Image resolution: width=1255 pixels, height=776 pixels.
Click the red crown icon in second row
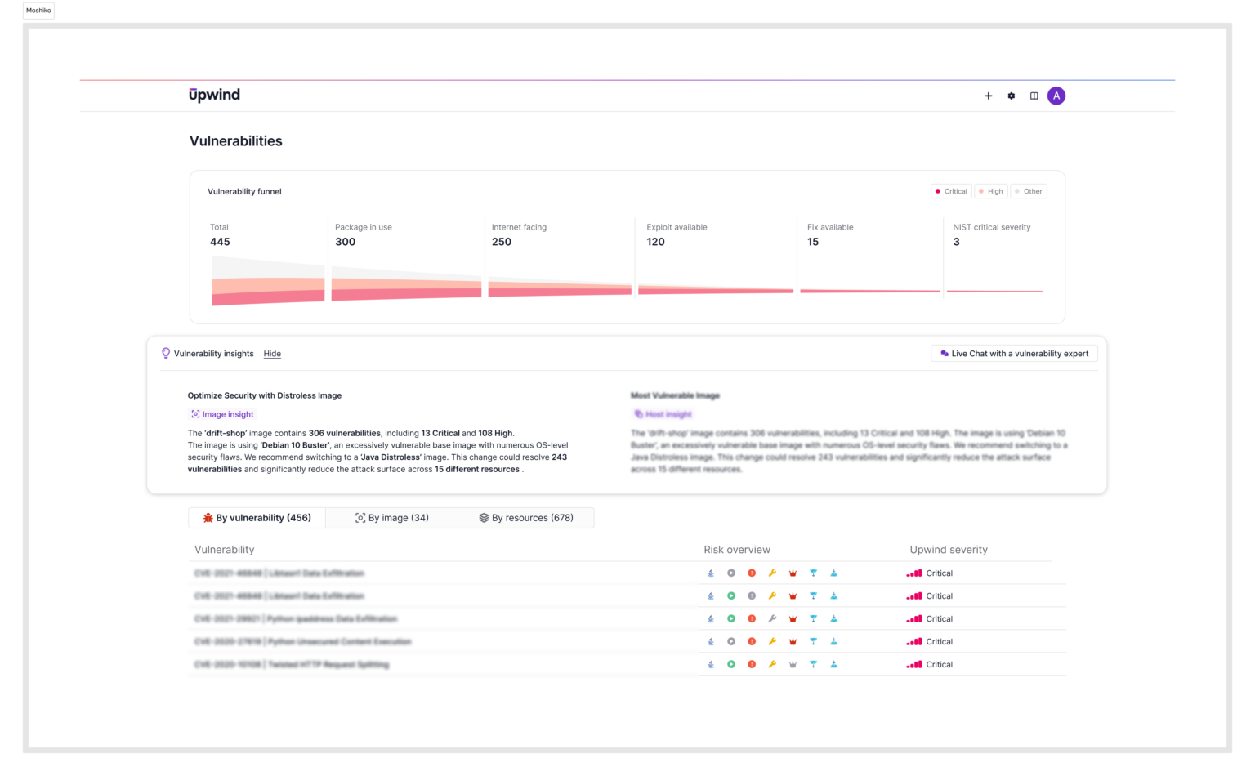pyautogui.click(x=793, y=596)
